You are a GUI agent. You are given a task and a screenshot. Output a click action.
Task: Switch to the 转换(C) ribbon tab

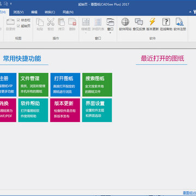coord(50,12)
